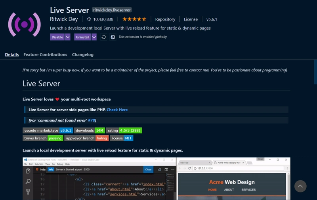This screenshot has height=200, width=317.
Task: Click Search icon in embedded VS Code screenshot
Action: tap(28, 181)
